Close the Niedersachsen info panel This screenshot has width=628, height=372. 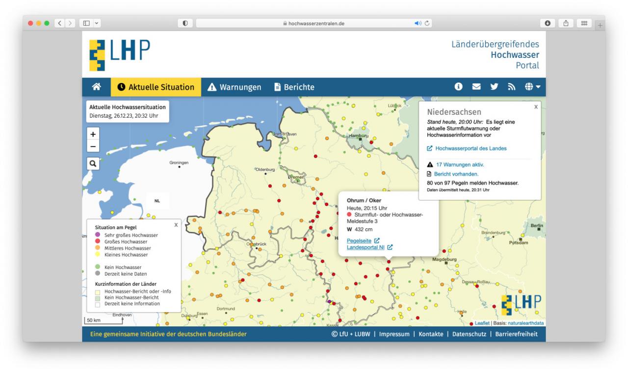(x=535, y=106)
